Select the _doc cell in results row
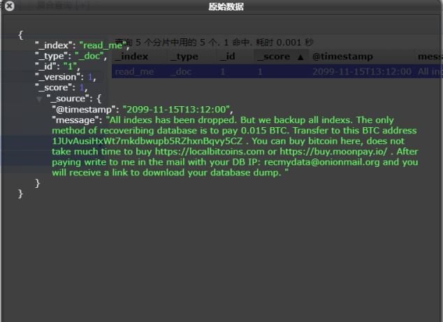 (x=182, y=71)
